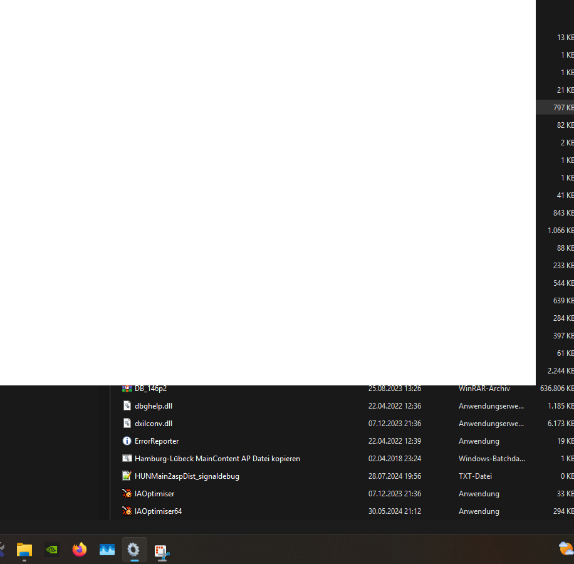Click the Windows-Batchda... type cell
Image resolution: width=574 pixels, height=564 pixels.
(492, 459)
